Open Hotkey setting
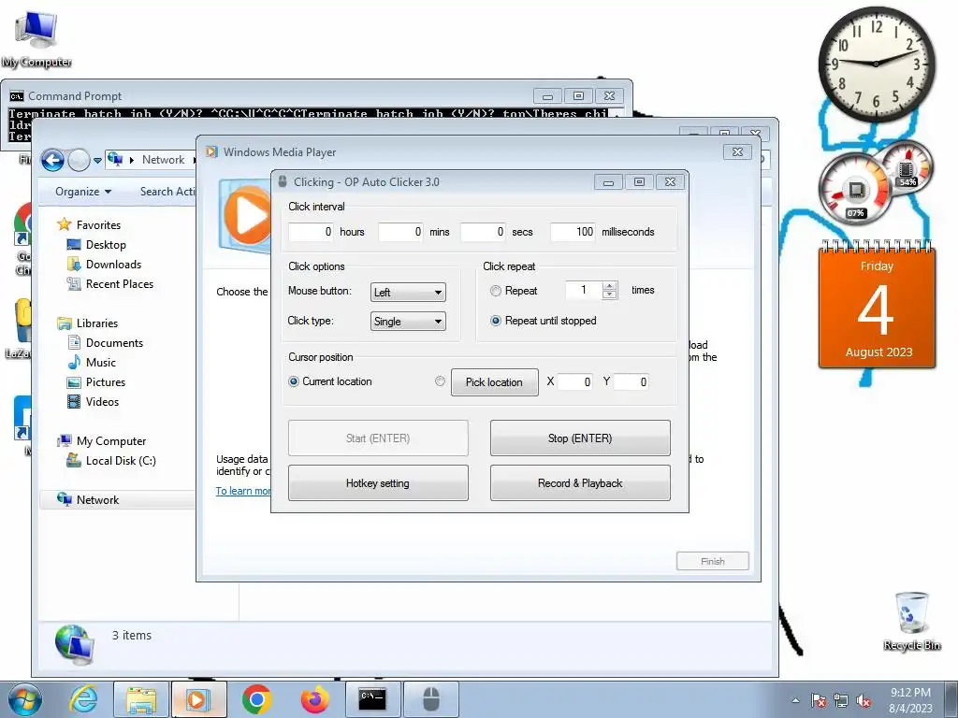Screen dimensions: 958x718 378,483
